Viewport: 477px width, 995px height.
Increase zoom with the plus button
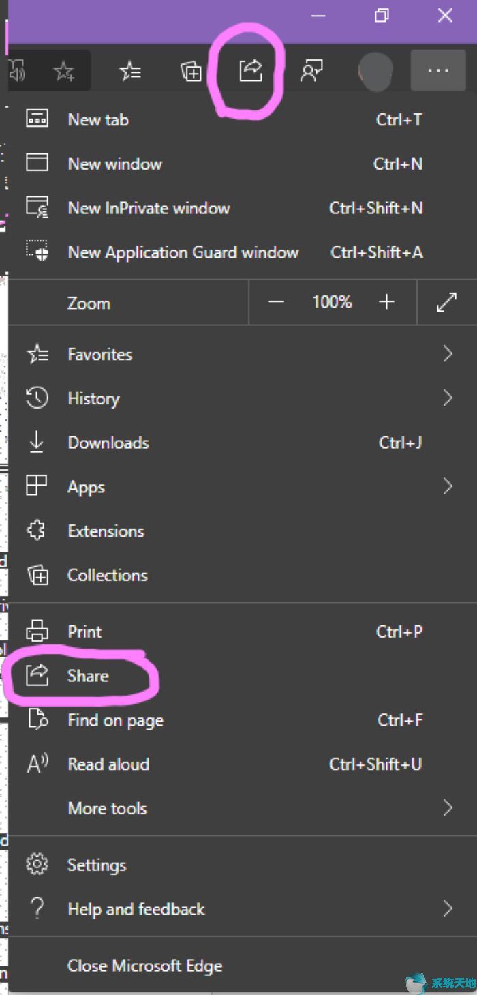386,302
